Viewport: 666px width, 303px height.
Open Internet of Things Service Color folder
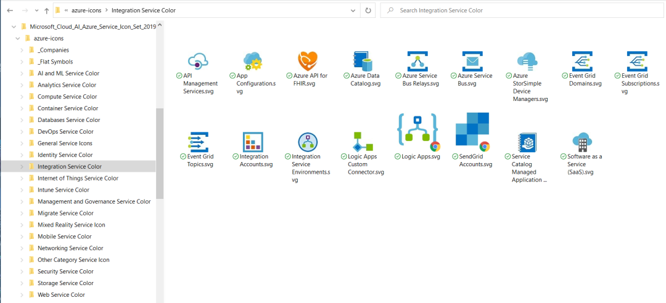click(x=78, y=178)
